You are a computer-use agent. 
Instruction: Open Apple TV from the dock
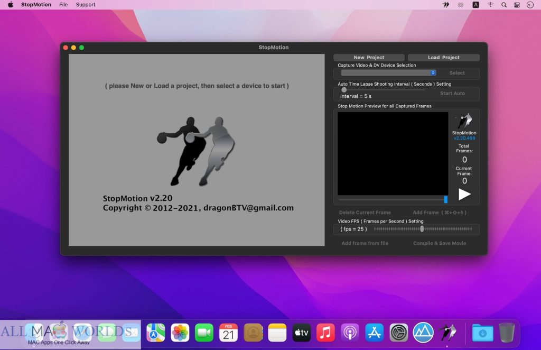click(302, 333)
